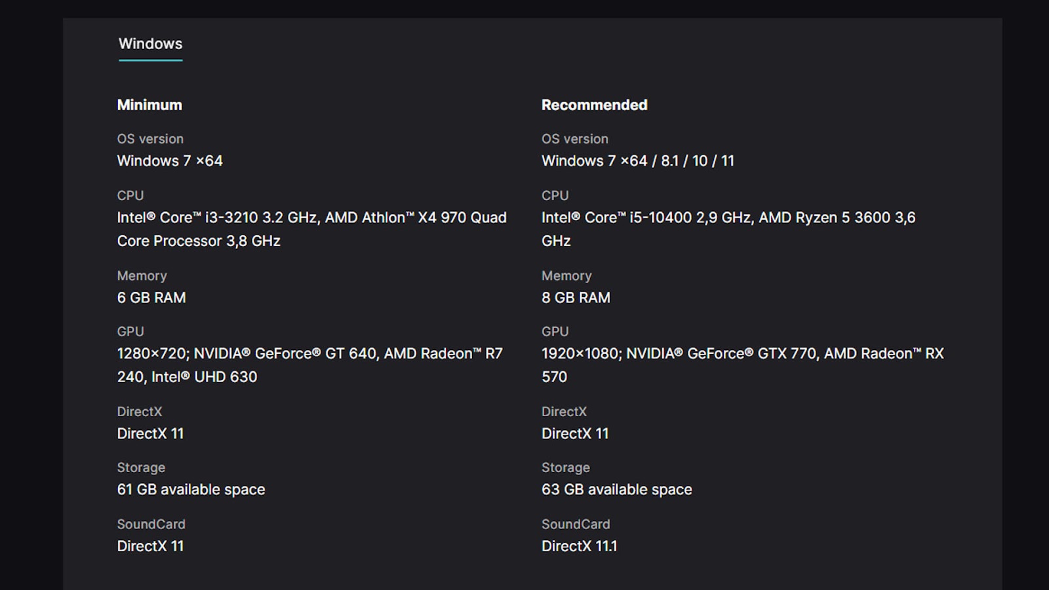The image size is (1049, 590).
Task: Click minimum OS value 'Windows 7 ×64'
Action: [170, 161]
